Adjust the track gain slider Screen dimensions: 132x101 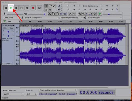pos(8,32)
